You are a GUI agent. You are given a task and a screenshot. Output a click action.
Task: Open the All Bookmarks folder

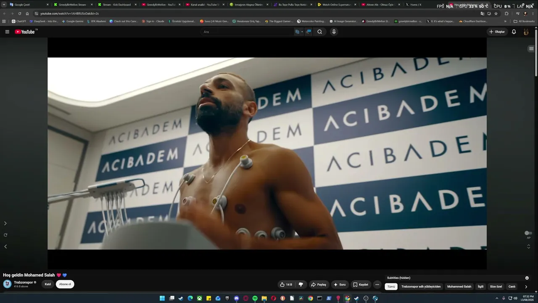(x=524, y=21)
